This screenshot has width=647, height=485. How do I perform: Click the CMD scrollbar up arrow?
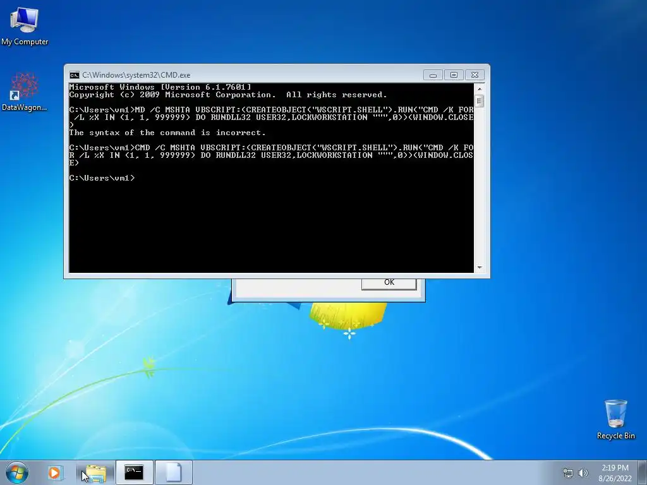(x=479, y=88)
